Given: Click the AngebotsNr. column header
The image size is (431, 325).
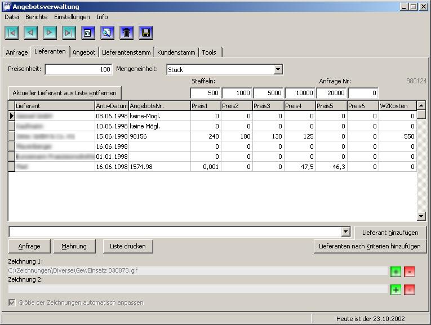Looking at the screenshot, I should click(x=159, y=106).
